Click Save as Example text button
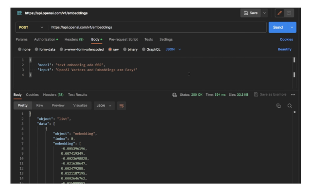 273,94
